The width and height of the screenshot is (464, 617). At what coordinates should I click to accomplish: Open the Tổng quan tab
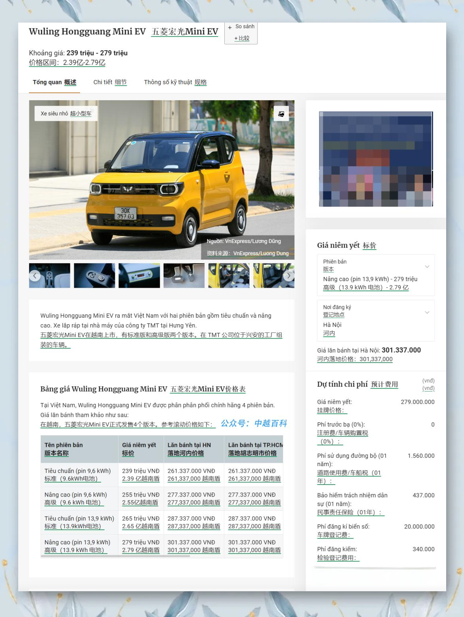click(x=54, y=82)
